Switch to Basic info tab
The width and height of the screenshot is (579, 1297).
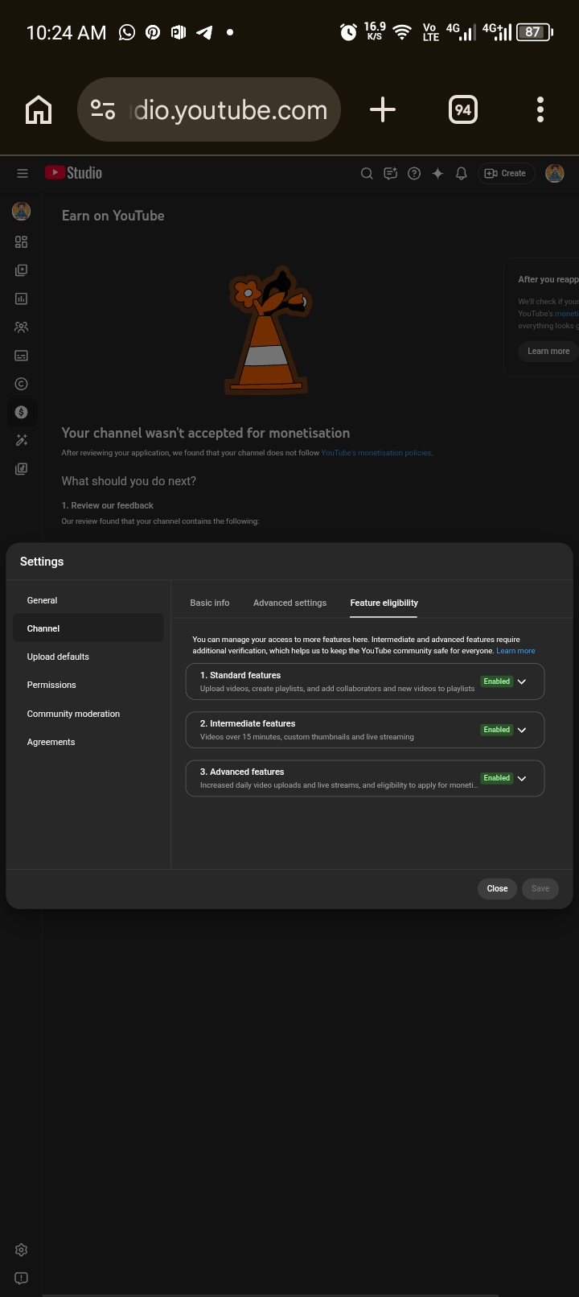210,603
